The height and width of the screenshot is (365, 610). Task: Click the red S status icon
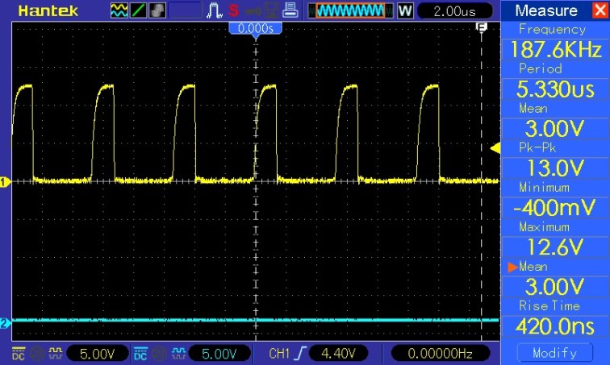[x=233, y=11]
